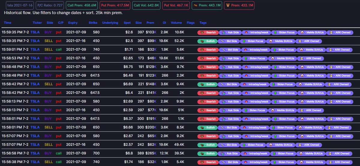The height and width of the screenshot is (166, 360).
Task: Click the Bearish tag in the $77K row
Action: [207, 110]
